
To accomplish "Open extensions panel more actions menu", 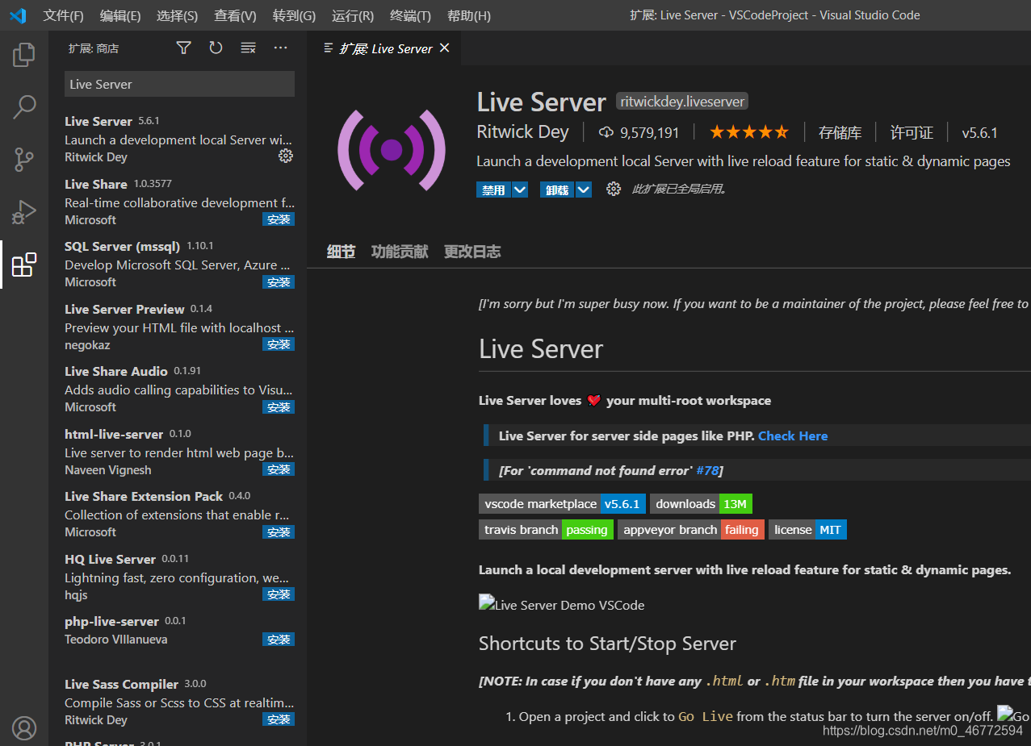I will point(280,48).
